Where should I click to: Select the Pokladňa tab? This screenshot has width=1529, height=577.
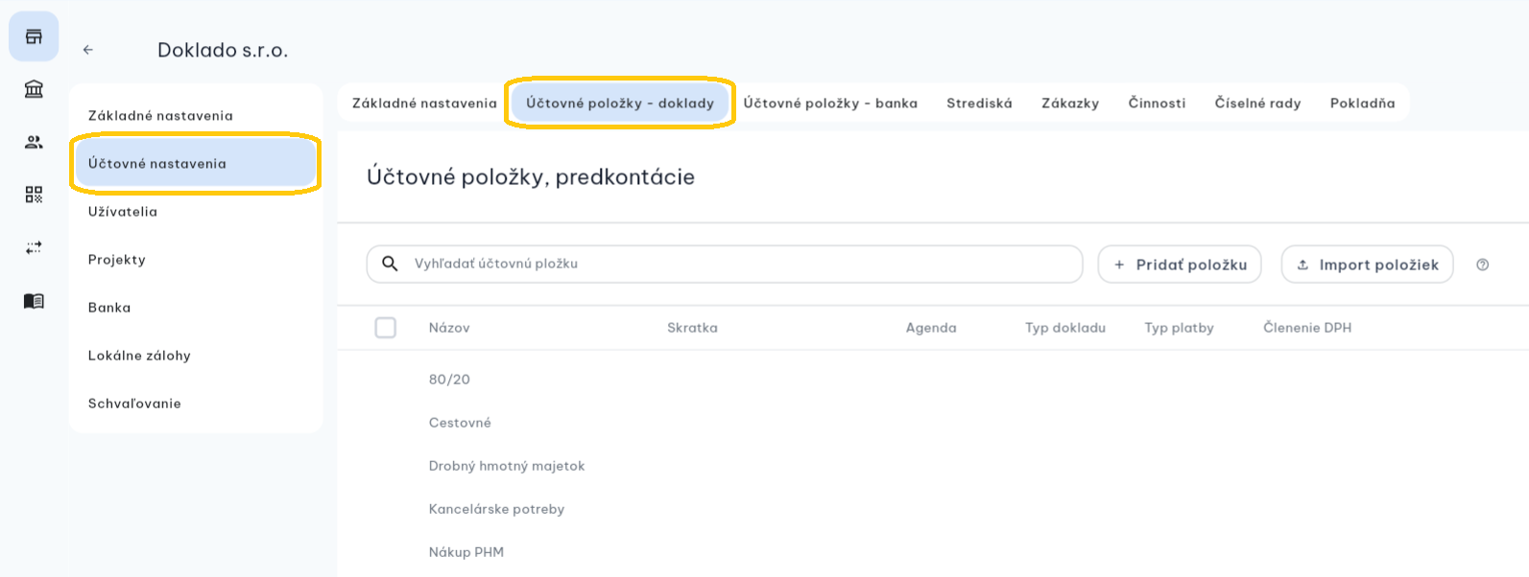[x=1362, y=103]
